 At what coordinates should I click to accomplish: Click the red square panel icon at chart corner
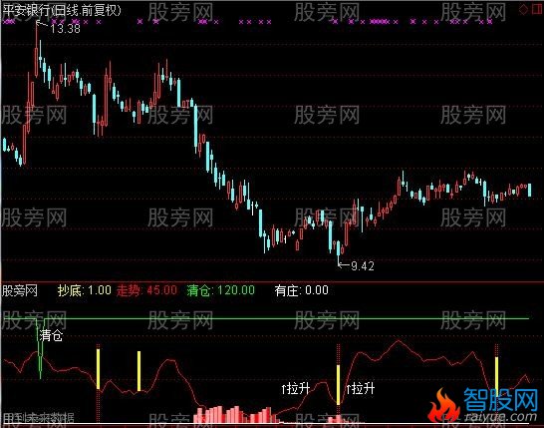point(537,9)
